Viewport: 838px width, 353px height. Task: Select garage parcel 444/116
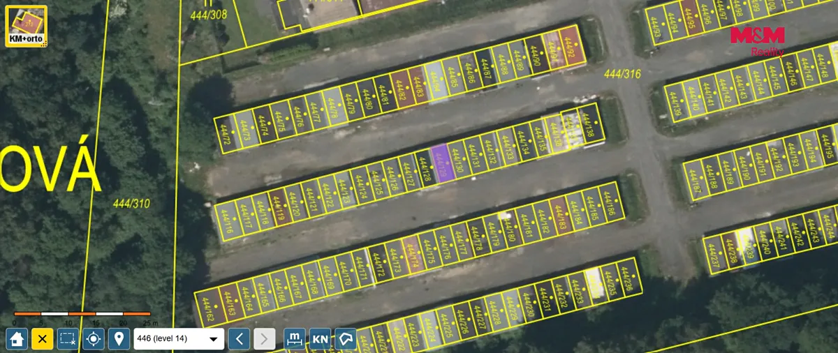(x=227, y=222)
